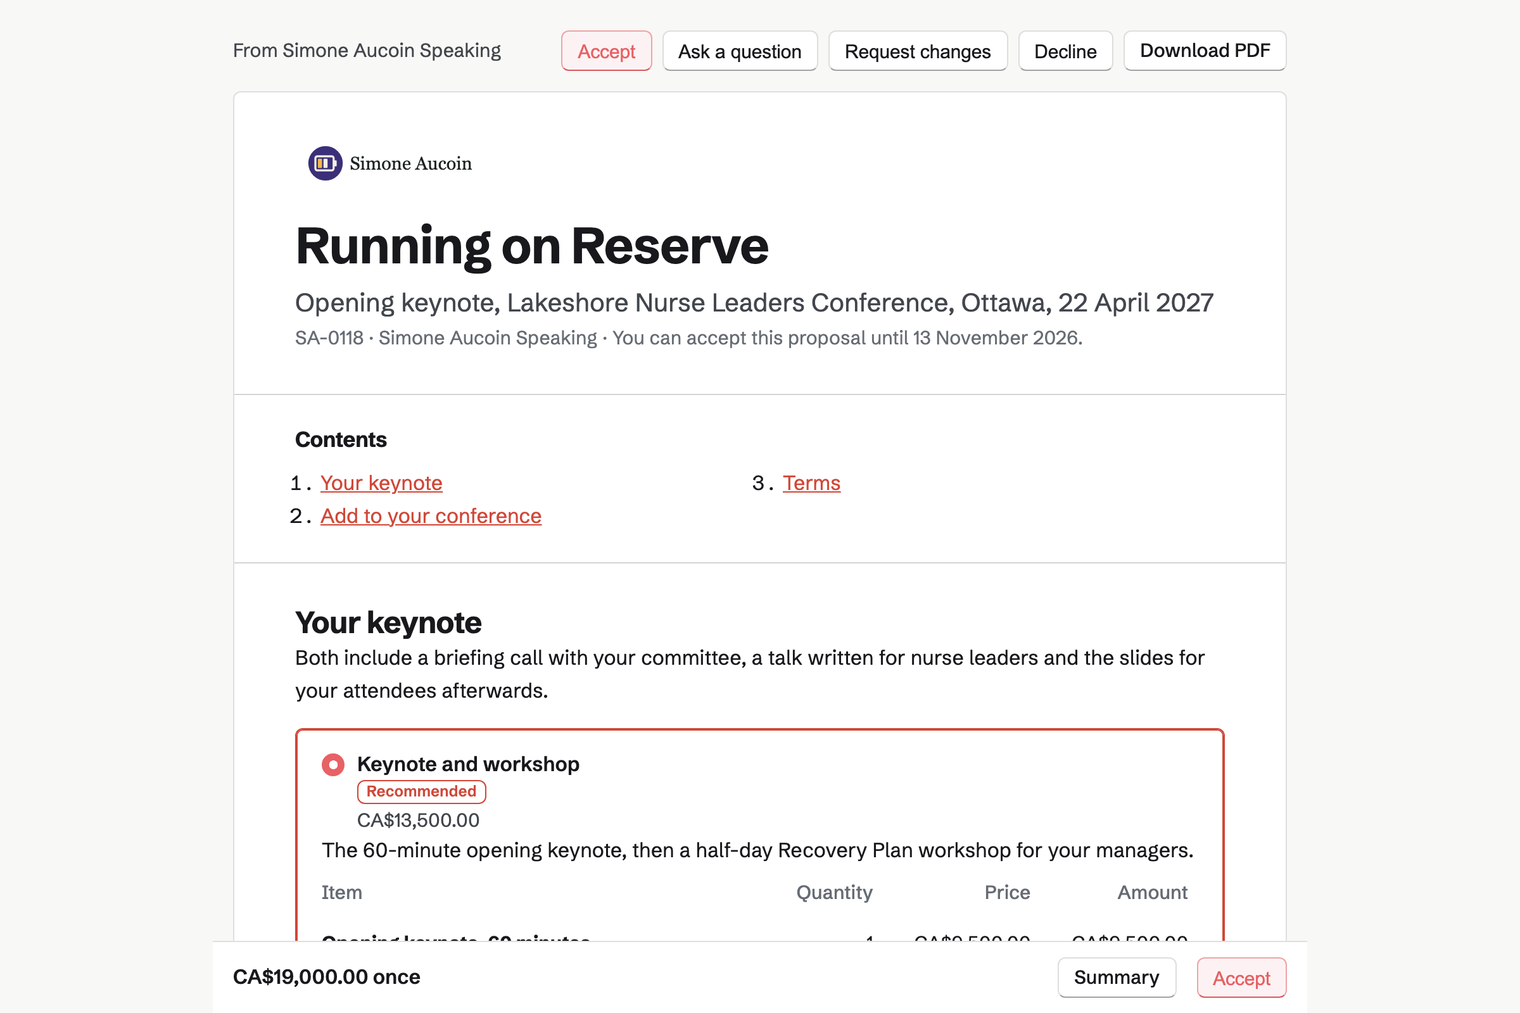The height and width of the screenshot is (1013, 1520).
Task: Click the Simone Aucoin battery logo icon
Action: point(325,163)
